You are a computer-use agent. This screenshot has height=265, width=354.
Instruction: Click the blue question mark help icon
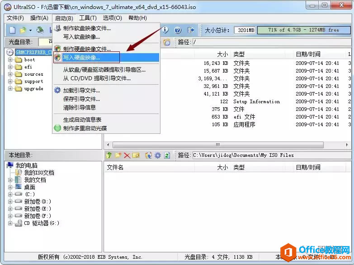coord(178,30)
